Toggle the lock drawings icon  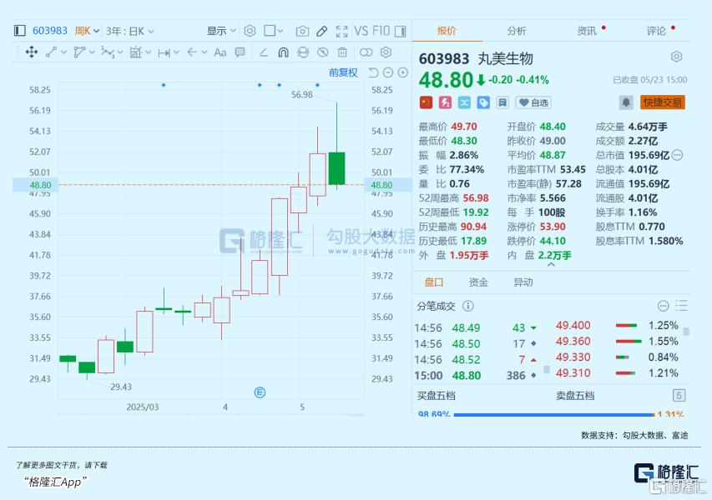303,52
